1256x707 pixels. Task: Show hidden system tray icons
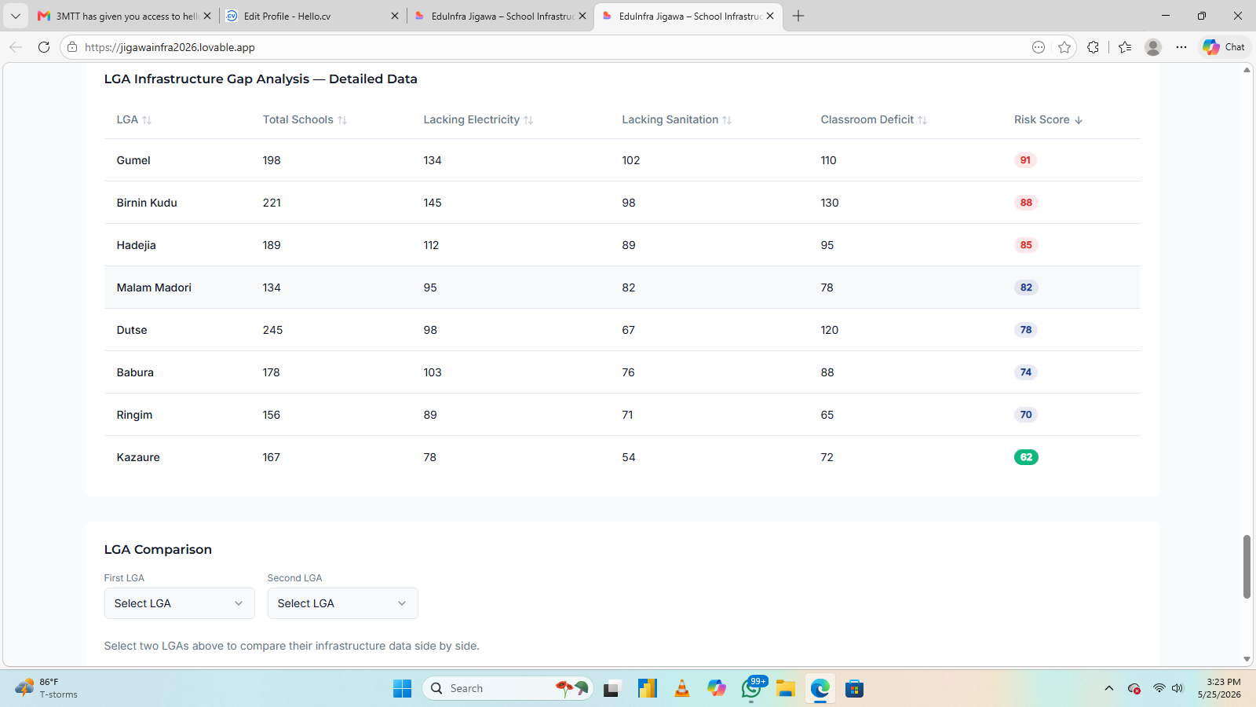1109,689
